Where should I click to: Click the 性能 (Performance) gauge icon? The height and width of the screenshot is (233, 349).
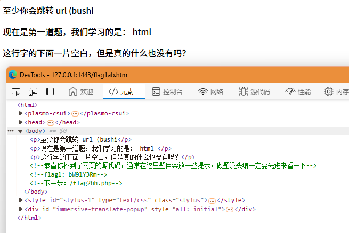click(x=290, y=91)
